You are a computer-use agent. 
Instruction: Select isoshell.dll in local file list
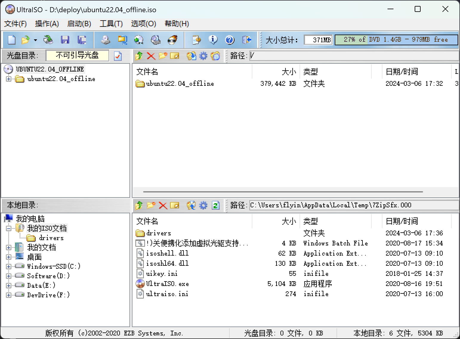(x=167, y=254)
